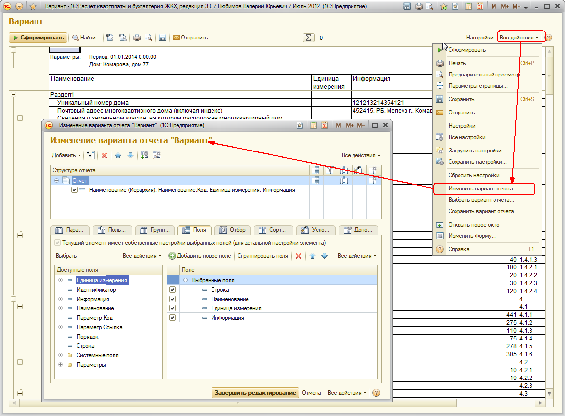Click vertical scrollbar down arrow of report
Image resolution: width=565 pixels, height=416 pixels.
pyautogui.click(x=549, y=394)
